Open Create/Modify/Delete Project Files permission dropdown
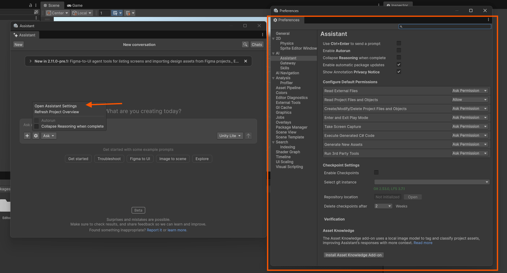 click(x=470, y=109)
